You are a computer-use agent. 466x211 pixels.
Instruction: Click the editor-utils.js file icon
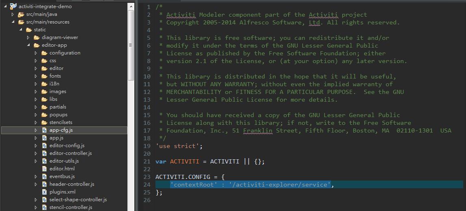(x=44, y=161)
